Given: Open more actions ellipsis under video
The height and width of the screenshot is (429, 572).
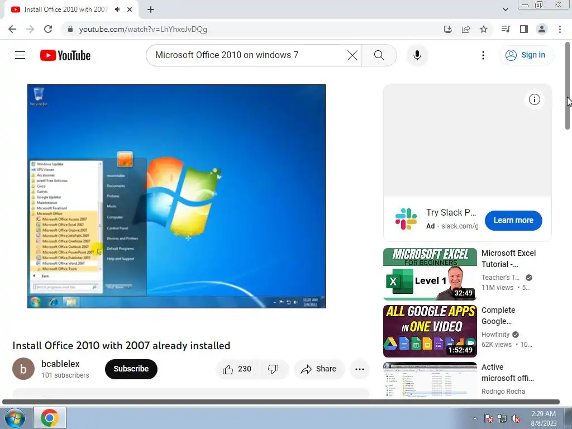Looking at the screenshot, I should pos(360,369).
